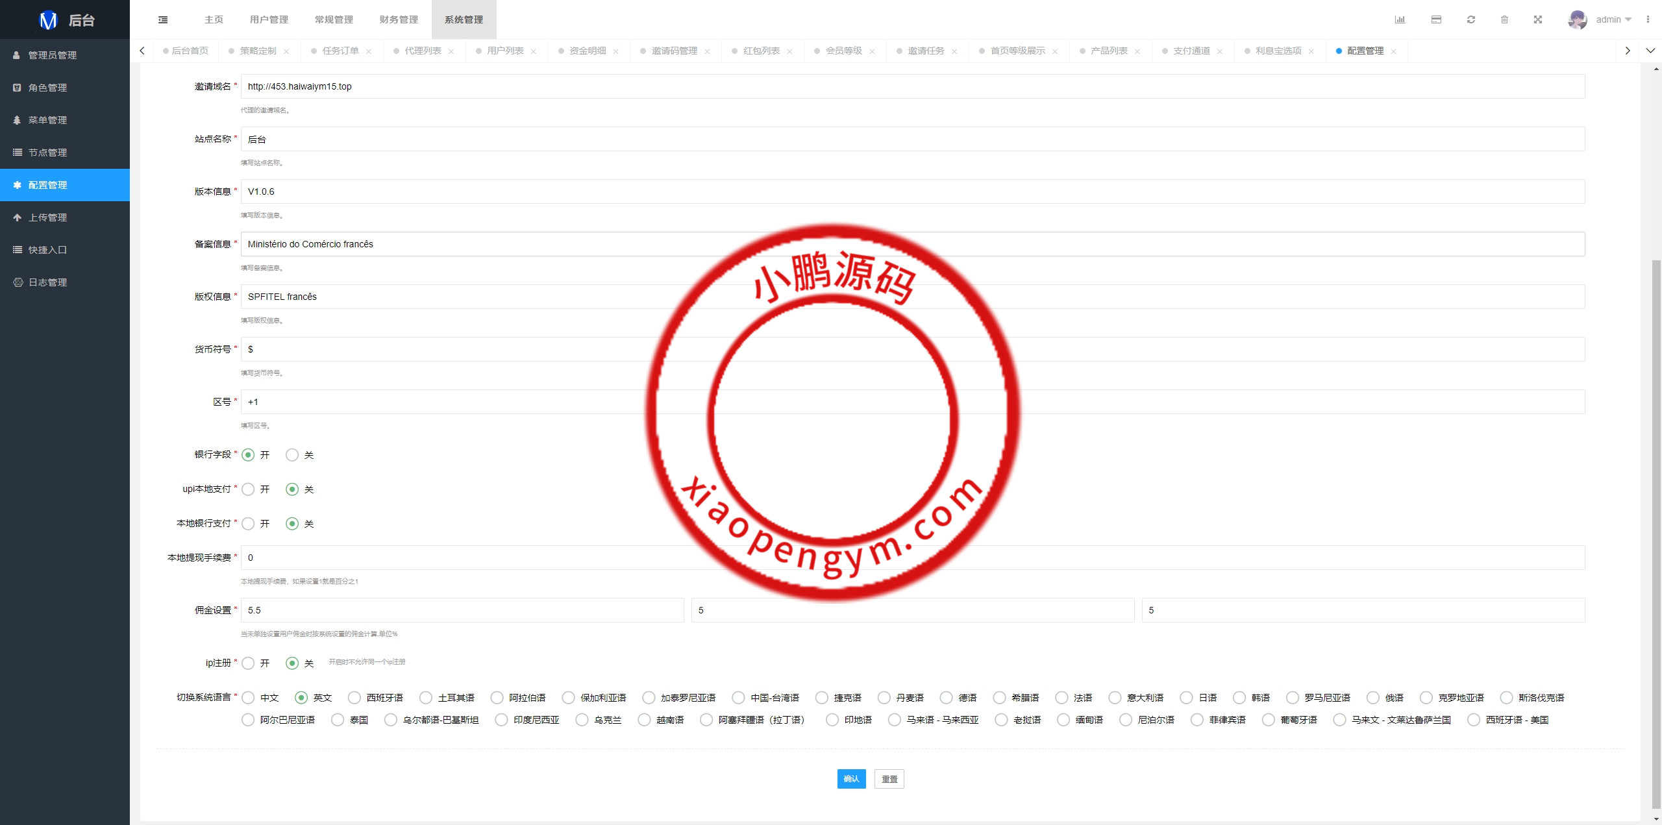
Task: Open the admin user dropdown
Action: click(1613, 19)
